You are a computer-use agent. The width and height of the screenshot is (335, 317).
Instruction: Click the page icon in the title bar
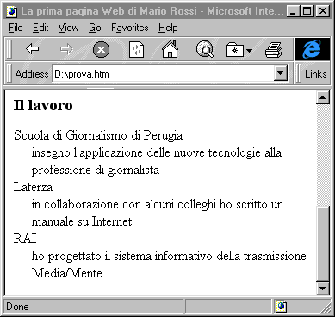(12, 11)
